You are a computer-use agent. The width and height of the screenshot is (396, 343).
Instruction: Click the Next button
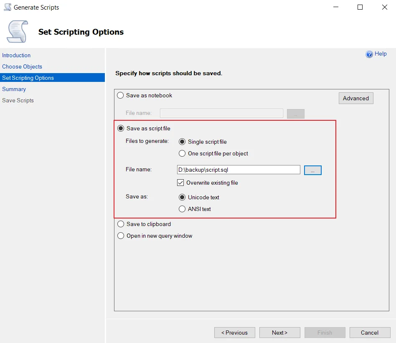coord(279,333)
